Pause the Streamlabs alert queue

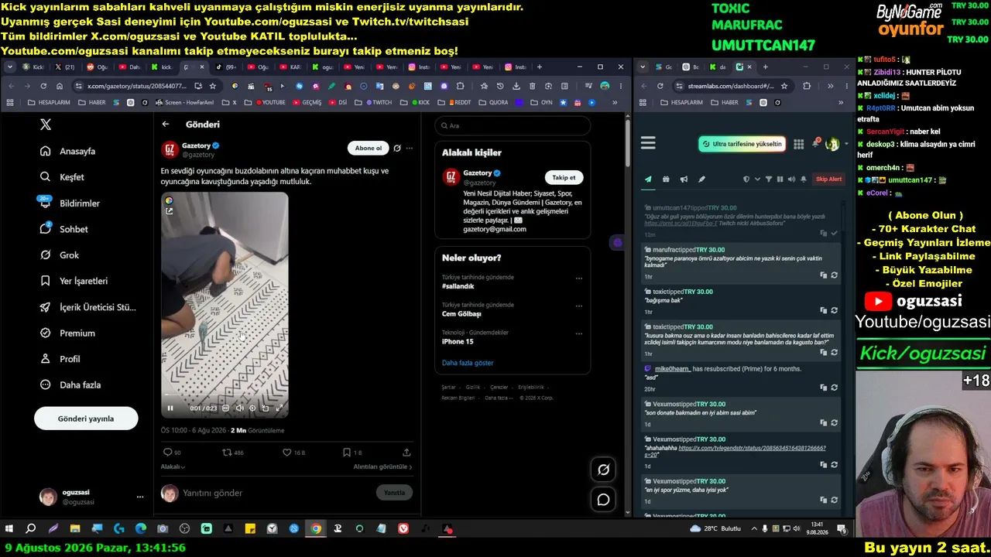point(780,179)
